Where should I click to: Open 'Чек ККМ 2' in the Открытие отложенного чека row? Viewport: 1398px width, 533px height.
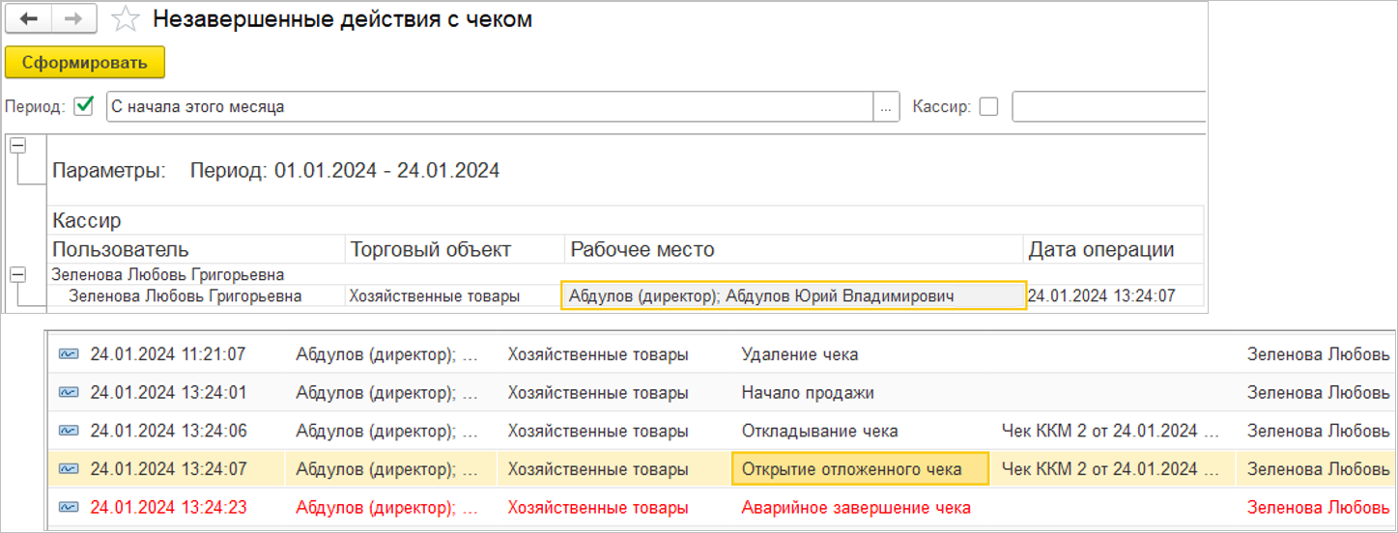[1111, 469]
